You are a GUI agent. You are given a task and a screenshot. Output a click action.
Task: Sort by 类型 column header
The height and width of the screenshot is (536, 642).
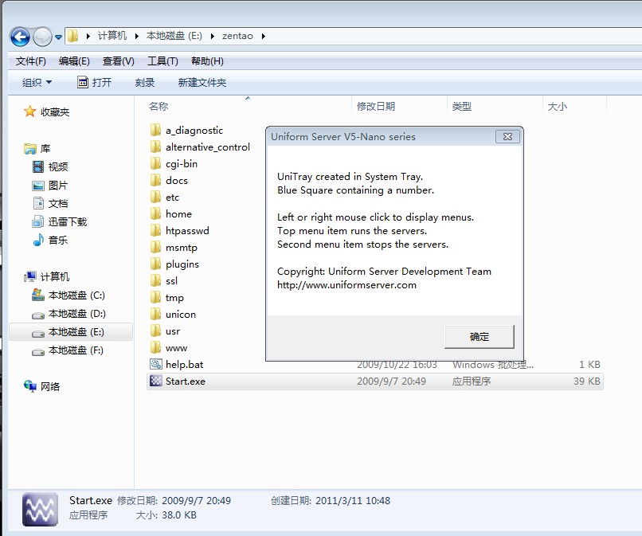pyautogui.click(x=461, y=107)
